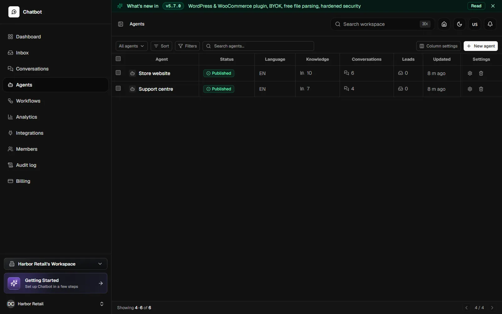The width and height of the screenshot is (502, 314).
Task: Click the Status column header
Action: [227, 59]
